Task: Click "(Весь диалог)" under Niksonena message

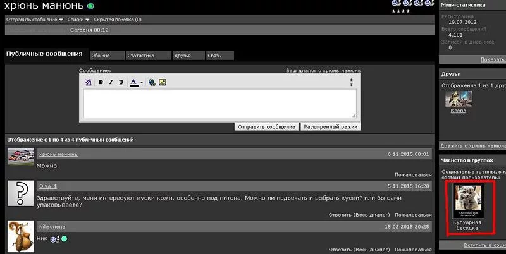Action: (372, 250)
